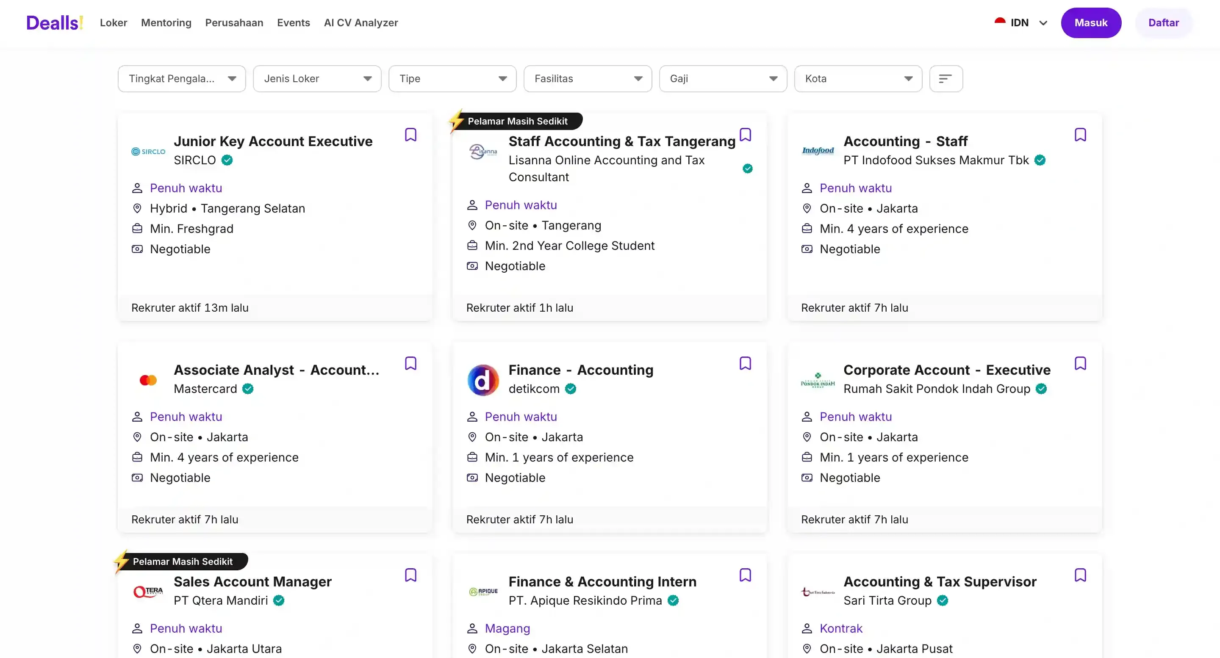Click the sort options icon button
The width and height of the screenshot is (1220, 658).
click(x=946, y=79)
